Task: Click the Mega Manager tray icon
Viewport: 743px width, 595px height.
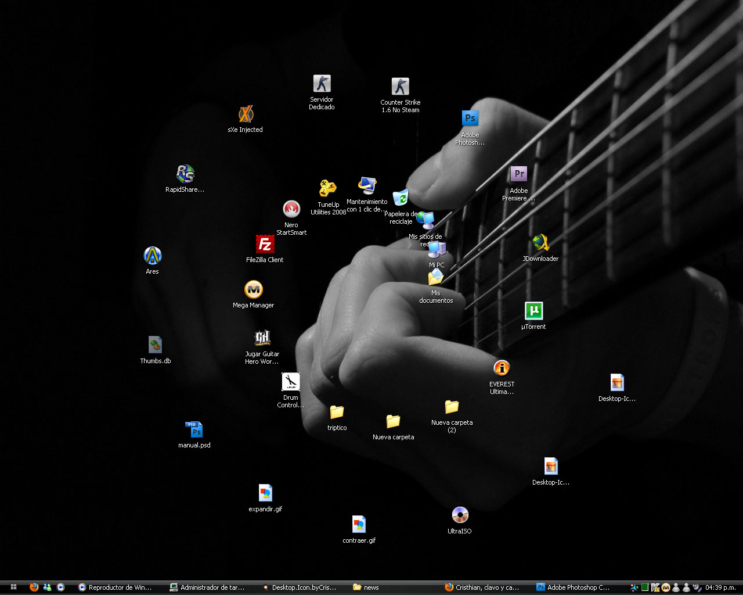Action: point(665,587)
